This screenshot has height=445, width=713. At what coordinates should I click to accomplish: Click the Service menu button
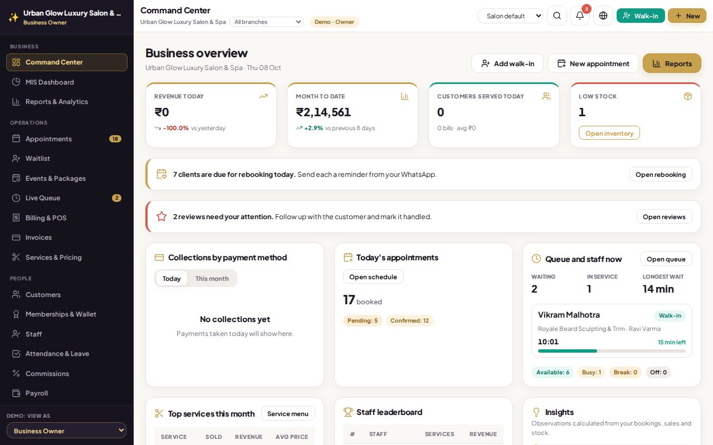coord(288,413)
